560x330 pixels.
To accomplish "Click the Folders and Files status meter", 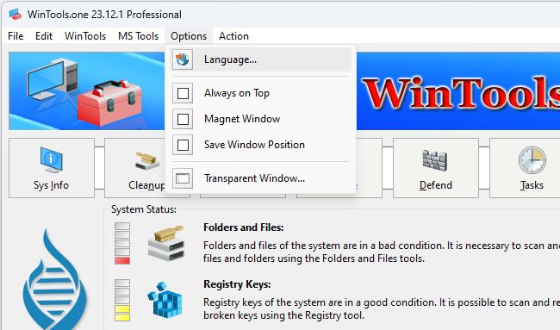I will click(122, 243).
